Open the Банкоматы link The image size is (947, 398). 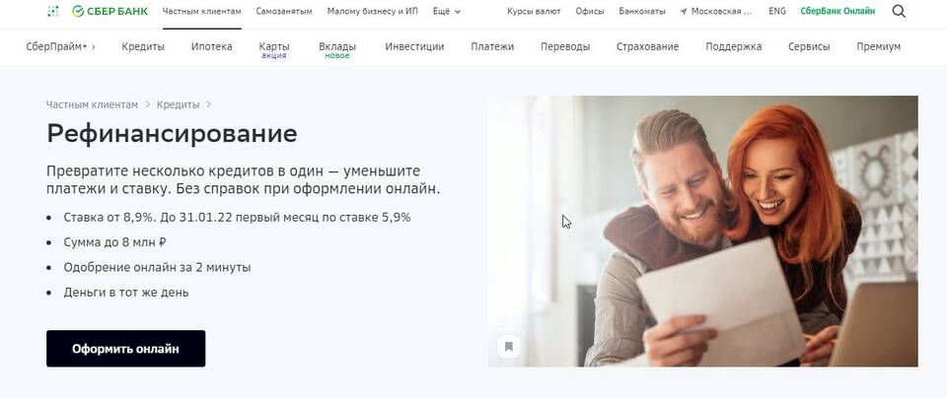click(642, 12)
